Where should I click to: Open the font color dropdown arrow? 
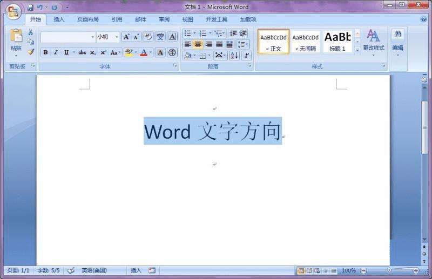pos(151,52)
